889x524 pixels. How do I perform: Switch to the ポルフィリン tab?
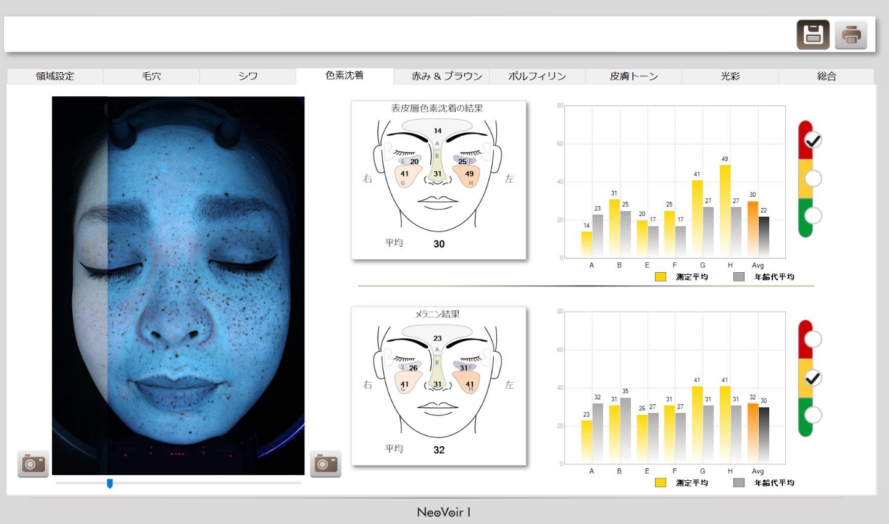tap(537, 77)
